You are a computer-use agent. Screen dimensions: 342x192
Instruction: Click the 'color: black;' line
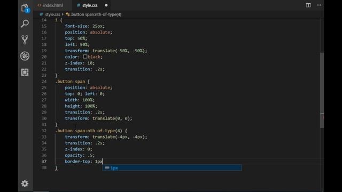point(83,57)
